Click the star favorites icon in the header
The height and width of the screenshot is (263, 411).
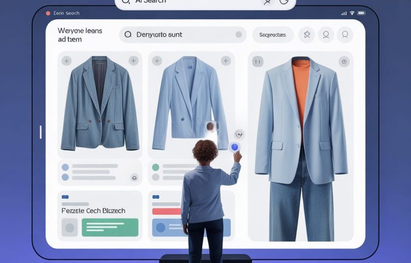(x=307, y=35)
